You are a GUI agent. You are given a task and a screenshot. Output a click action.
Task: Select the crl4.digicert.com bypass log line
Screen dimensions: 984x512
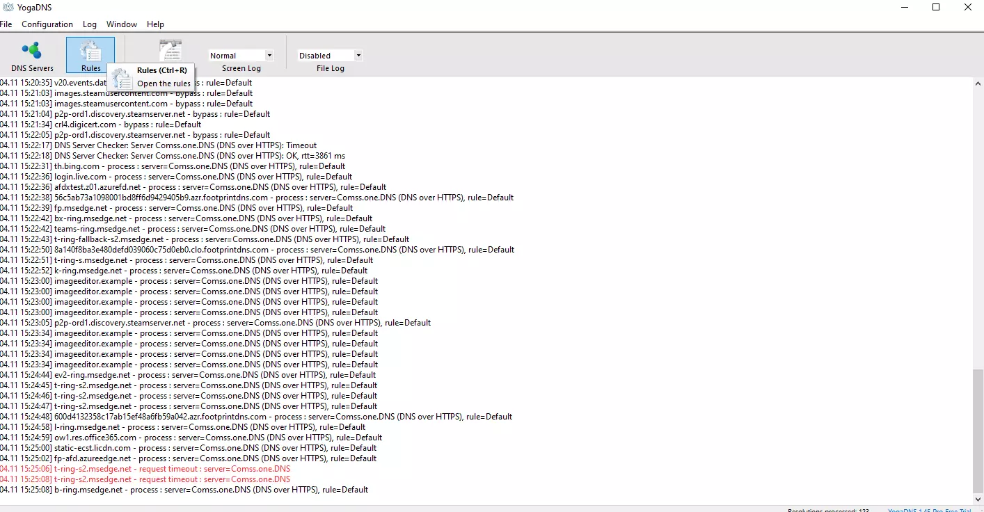click(x=100, y=125)
